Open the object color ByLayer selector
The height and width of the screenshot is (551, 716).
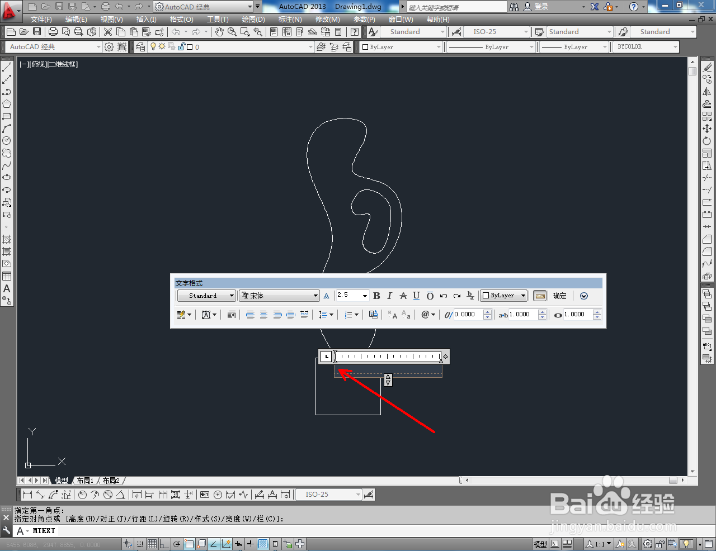coord(401,47)
